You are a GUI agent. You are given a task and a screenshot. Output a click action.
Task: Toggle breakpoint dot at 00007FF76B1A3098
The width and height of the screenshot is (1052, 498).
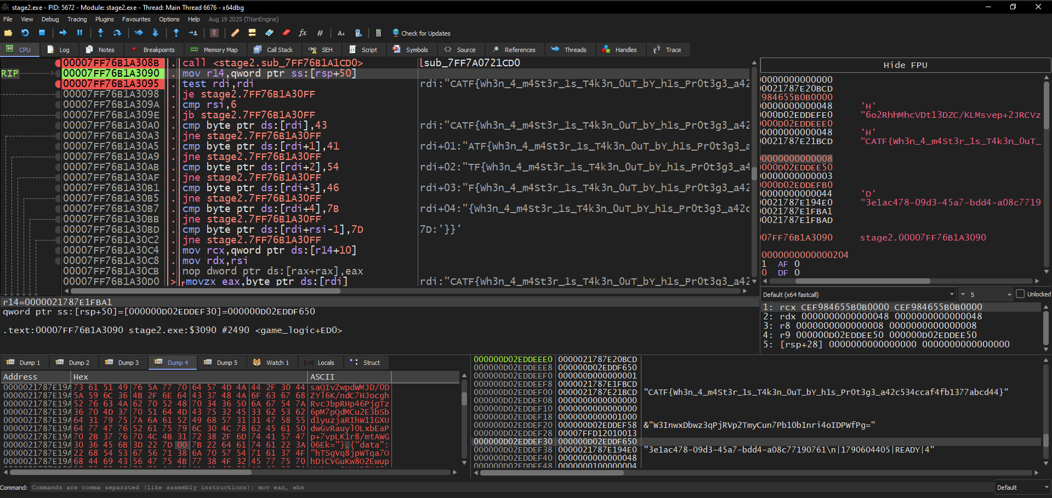click(x=58, y=94)
